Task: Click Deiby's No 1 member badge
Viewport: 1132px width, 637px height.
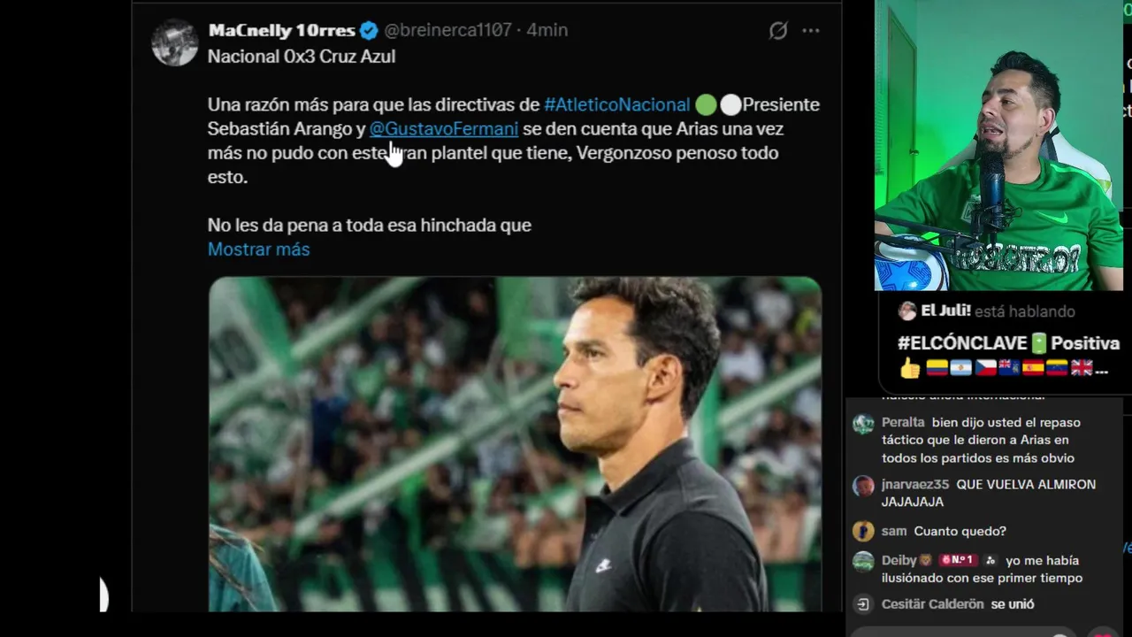Action: (957, 560)
